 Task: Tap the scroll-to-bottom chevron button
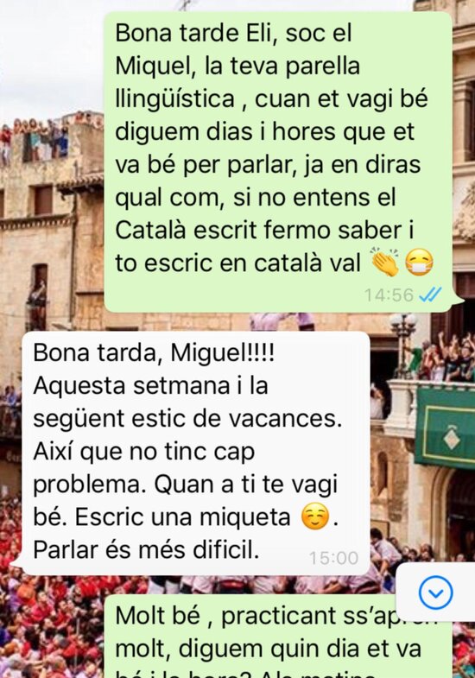coord(435,592)
